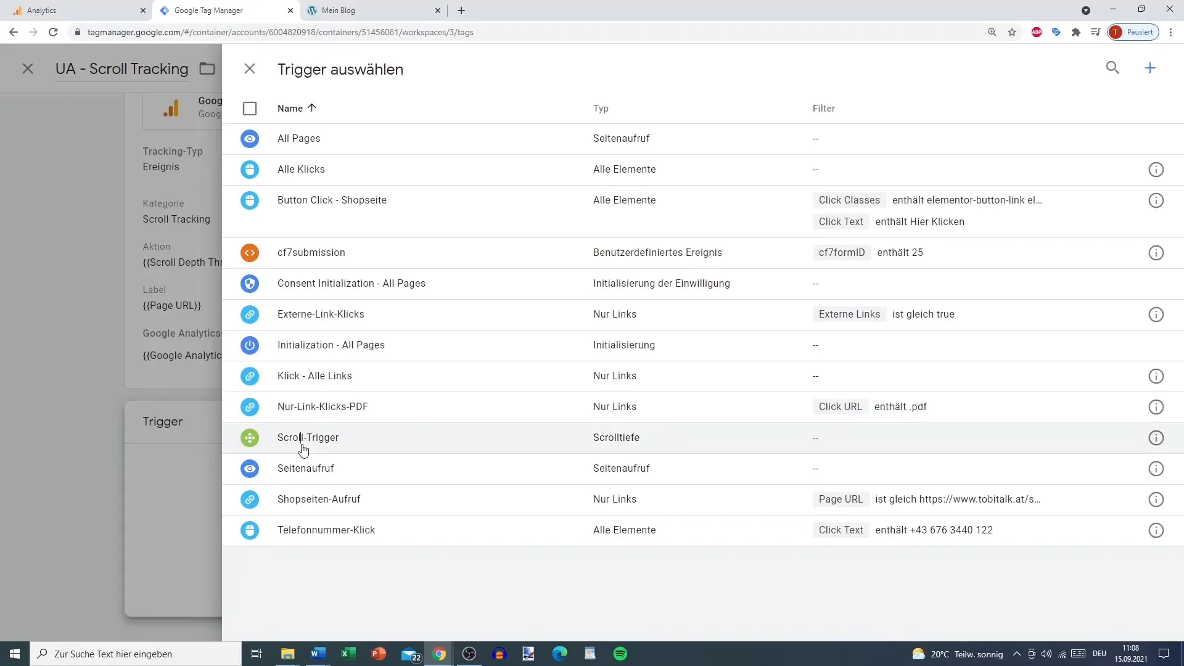Click the All Pages trigger icon

pos(250,139)
